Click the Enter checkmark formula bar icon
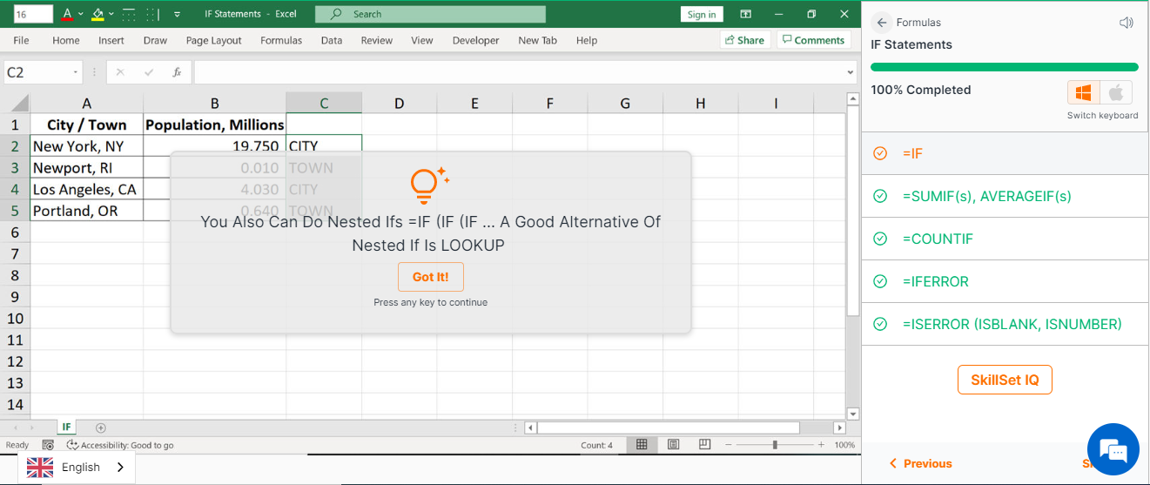Image resolution: width=1150 pixels, height=485 pixels. click(149, 72)
